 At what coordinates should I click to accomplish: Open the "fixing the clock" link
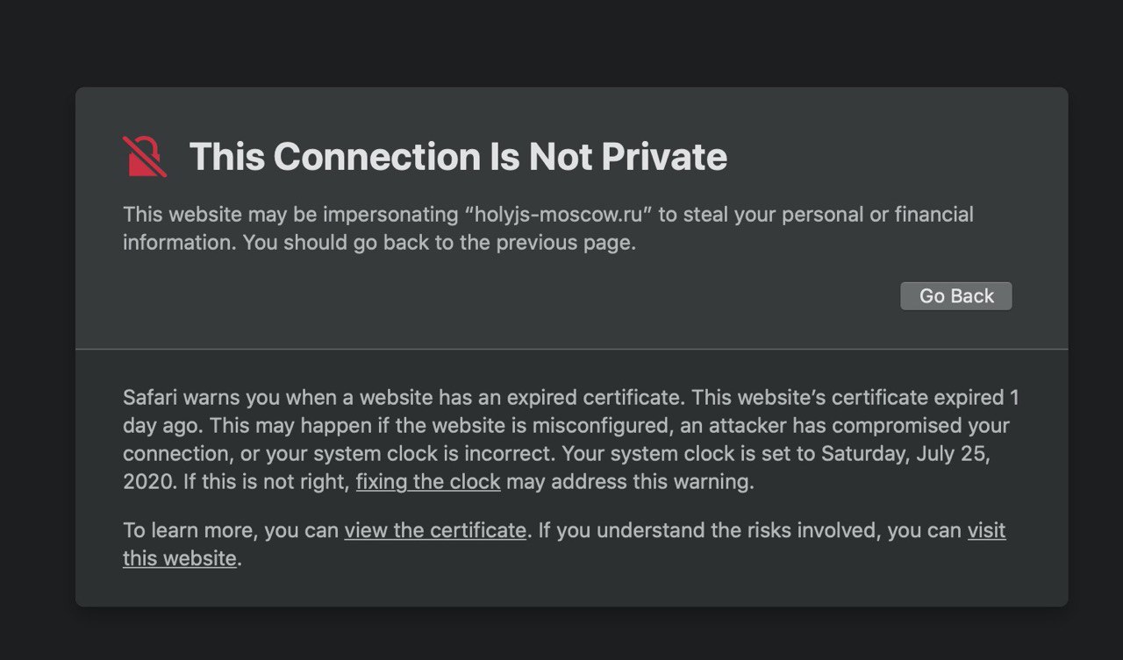(428, 482)
